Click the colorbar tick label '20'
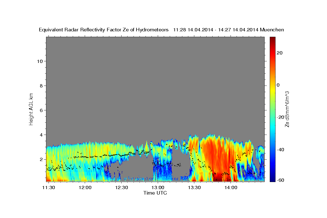Viewport: 327px width, 218px height. click(x=279, y=53)
